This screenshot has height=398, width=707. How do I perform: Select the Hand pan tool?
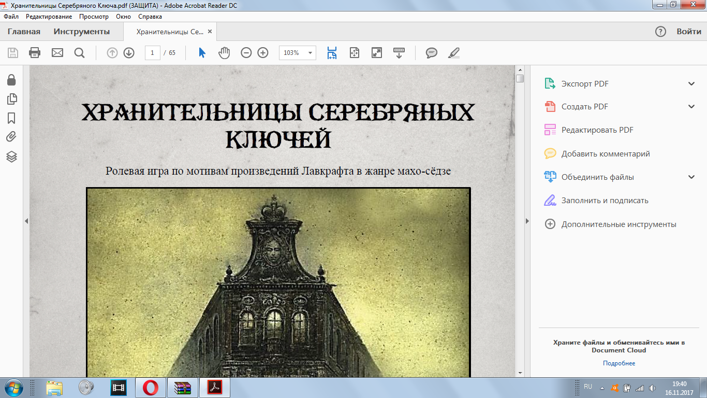224,53
